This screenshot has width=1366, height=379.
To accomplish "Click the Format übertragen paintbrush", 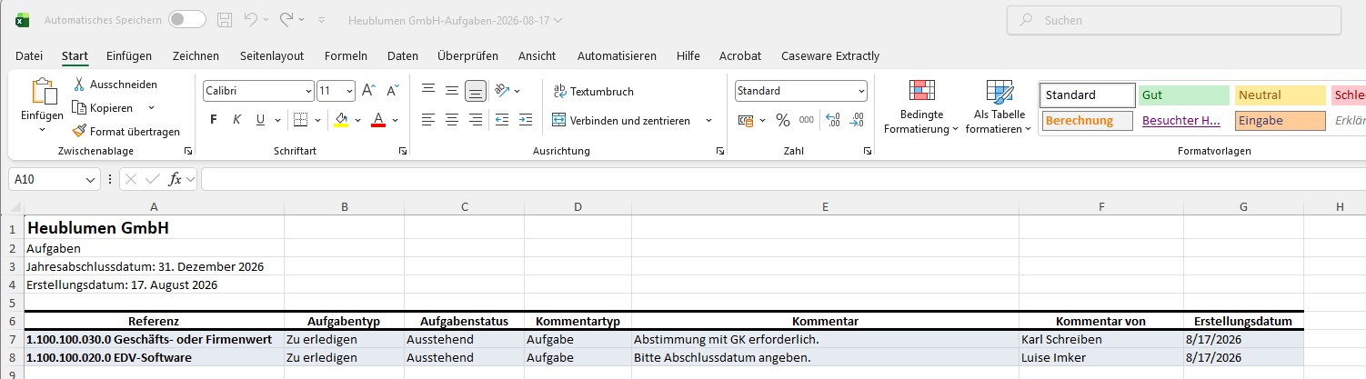I will (79, 132).
